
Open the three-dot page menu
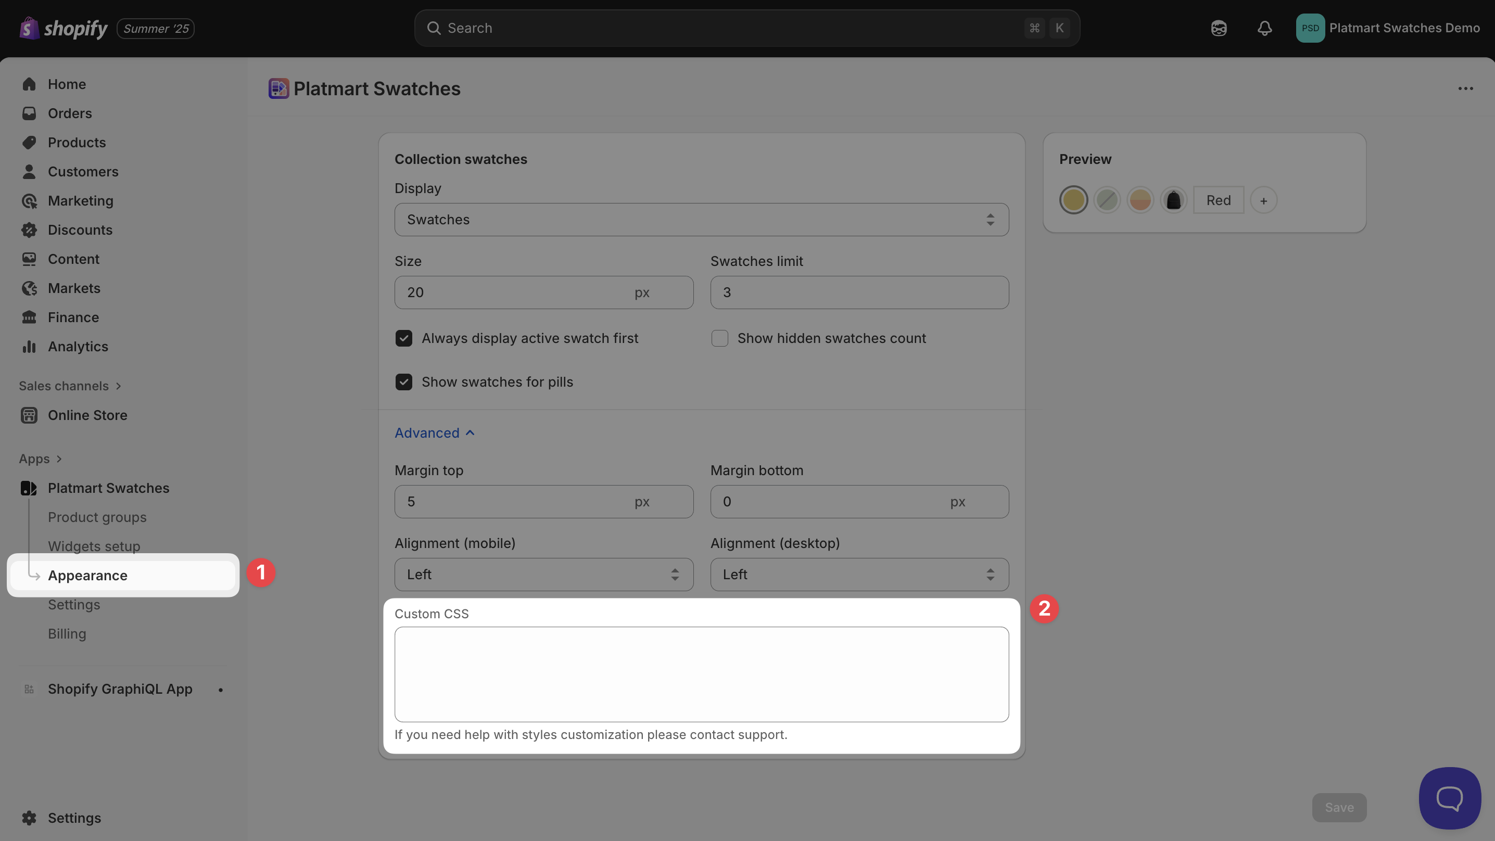1465,89
